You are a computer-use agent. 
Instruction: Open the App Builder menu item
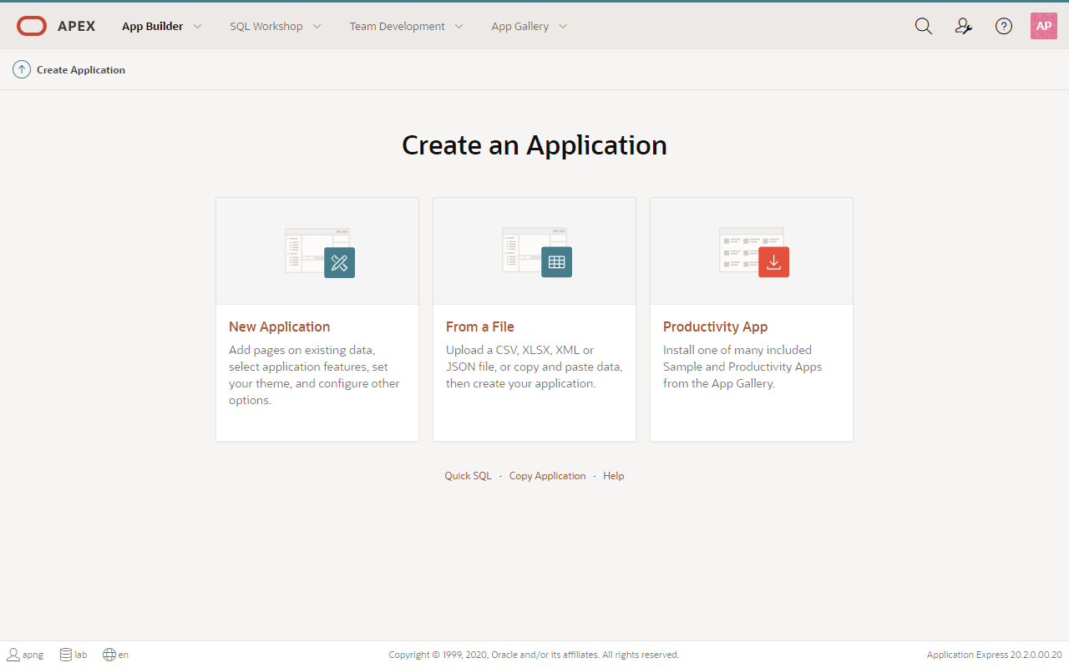pyautogui.click(x=152, y=26)
